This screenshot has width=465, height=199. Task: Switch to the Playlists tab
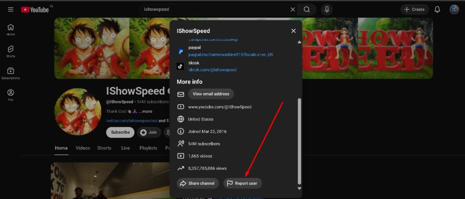click(x=148, y=148)
